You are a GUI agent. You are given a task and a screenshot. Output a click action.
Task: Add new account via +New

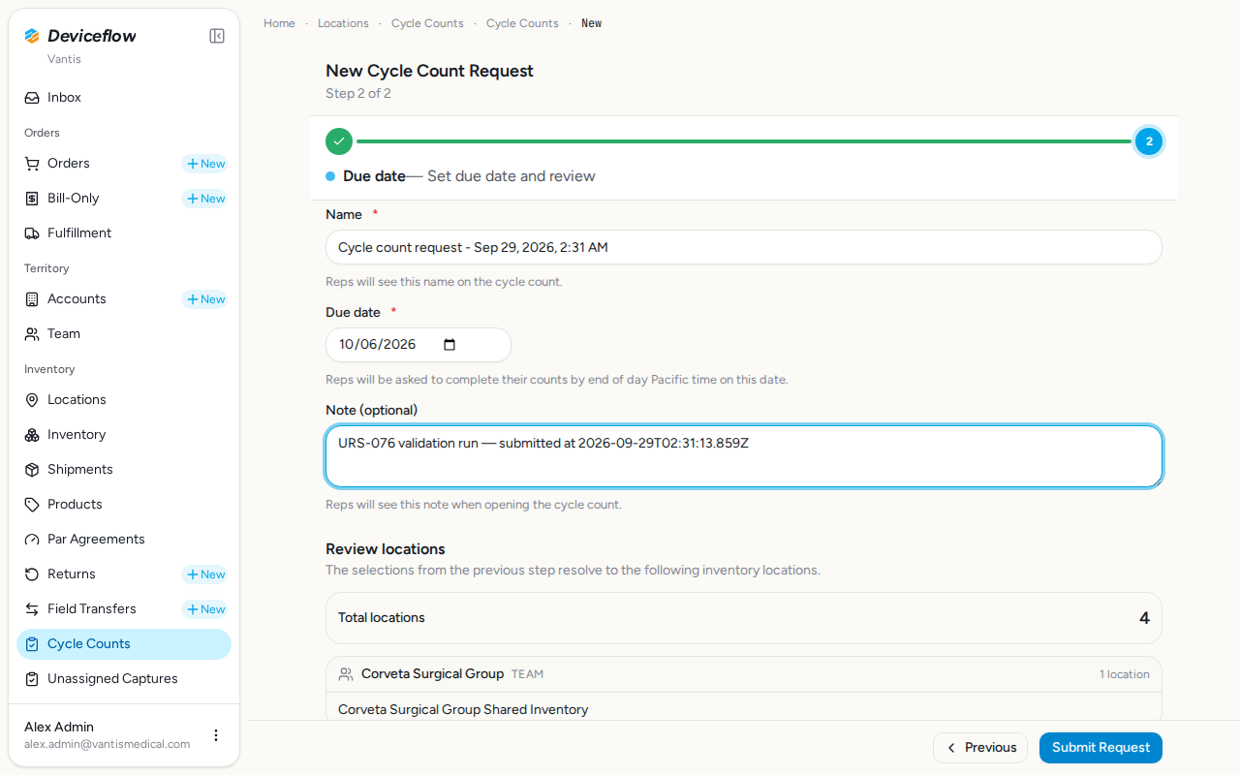(x=204, y=299)
